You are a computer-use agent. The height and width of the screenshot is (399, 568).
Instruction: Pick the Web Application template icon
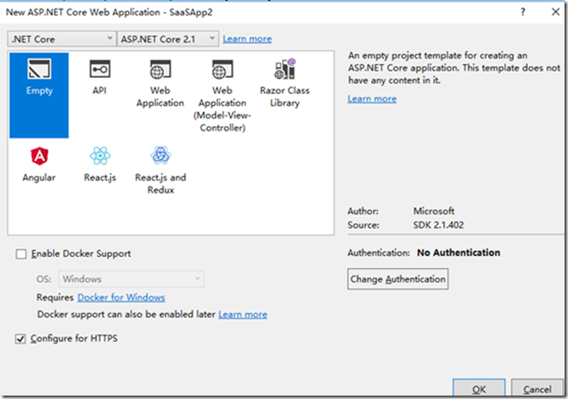[160, 69]
